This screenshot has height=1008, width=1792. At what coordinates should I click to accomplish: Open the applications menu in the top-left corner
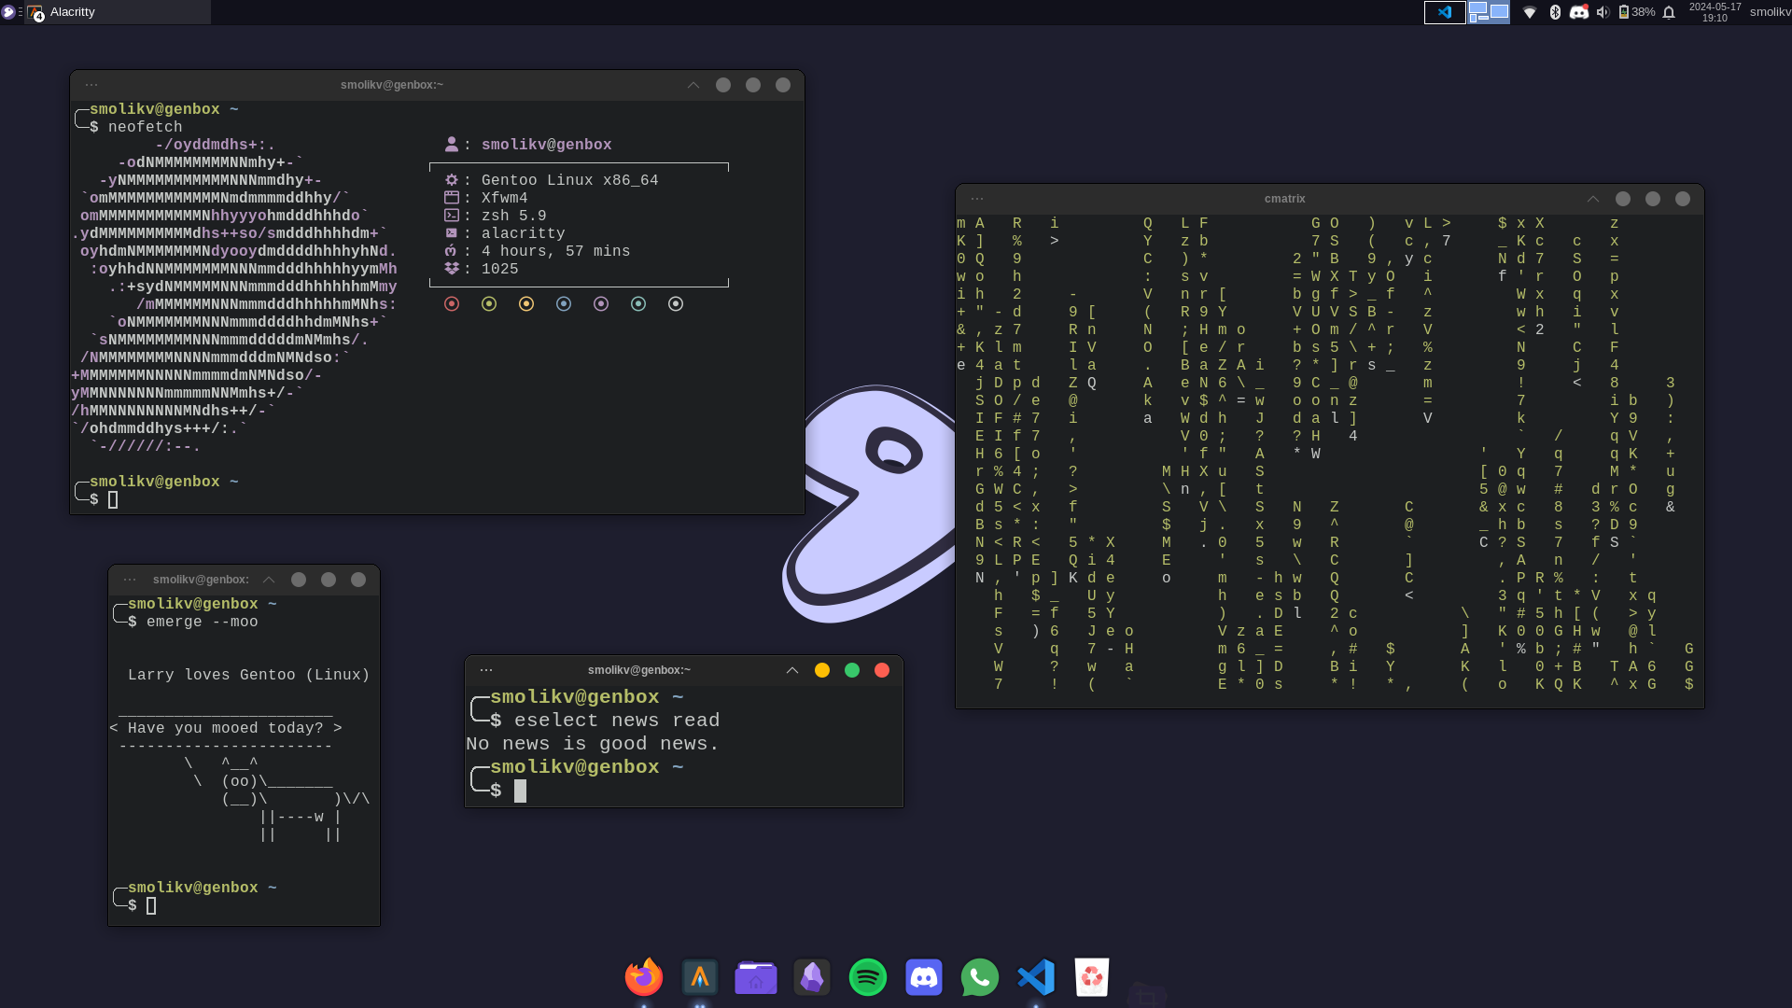(9, 12)
